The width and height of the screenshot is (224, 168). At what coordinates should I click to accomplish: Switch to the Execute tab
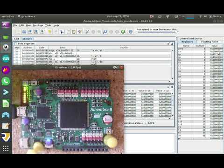coord(27,39)
